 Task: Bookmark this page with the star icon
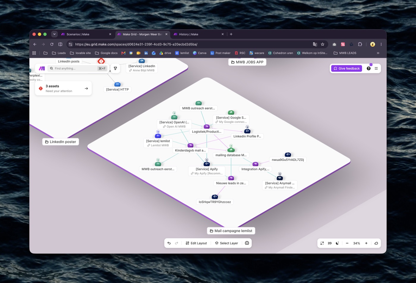(x=323, y=44)
